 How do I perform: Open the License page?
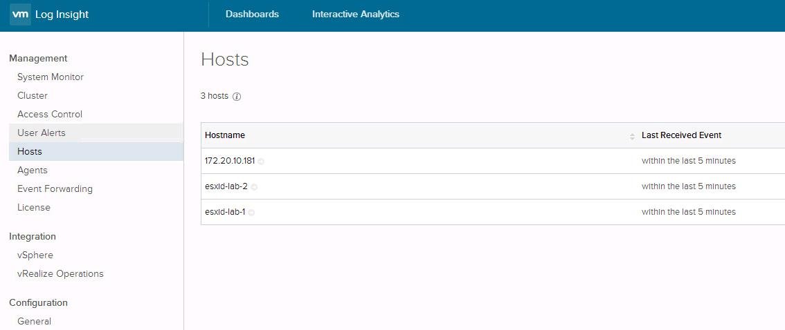coord(34,208)
